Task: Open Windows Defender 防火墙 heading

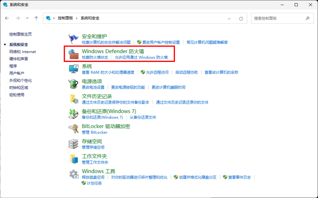Action: pos(113,51)
